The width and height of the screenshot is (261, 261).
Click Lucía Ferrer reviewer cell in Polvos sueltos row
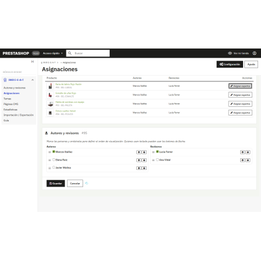(174, 113)
